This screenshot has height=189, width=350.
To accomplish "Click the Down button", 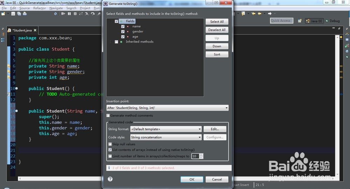I will tap(217, 46).
